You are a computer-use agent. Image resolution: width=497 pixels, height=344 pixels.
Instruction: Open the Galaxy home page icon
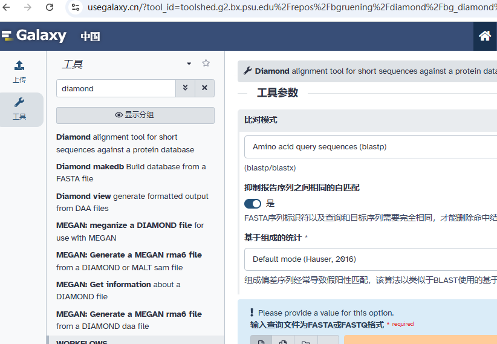[x=485, y=36]
